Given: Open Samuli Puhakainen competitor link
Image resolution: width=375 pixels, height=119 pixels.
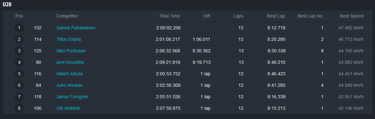Looking at the screenshot, I should pyautogui.click(x=76, y=28).
